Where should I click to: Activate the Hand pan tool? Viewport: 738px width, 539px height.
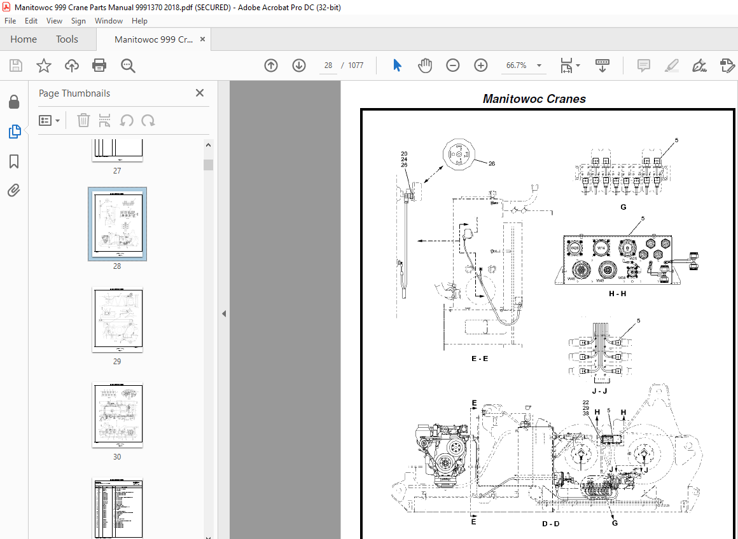pyautogui.click(x=425, y=65)
